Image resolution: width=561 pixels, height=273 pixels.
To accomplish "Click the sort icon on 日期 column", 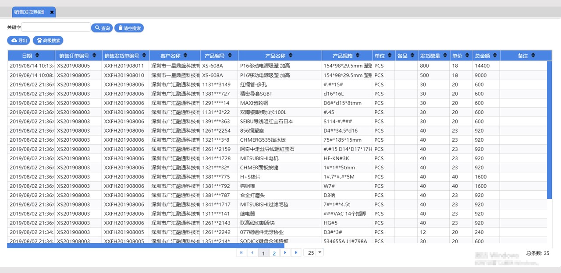I will click(x=37, y=56).
